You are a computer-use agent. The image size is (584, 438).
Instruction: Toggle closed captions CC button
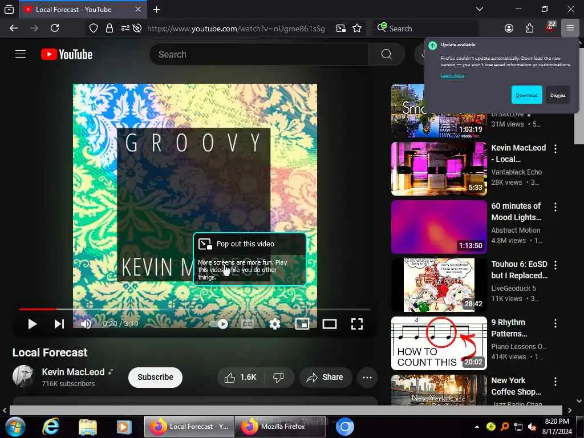(248, 324)
